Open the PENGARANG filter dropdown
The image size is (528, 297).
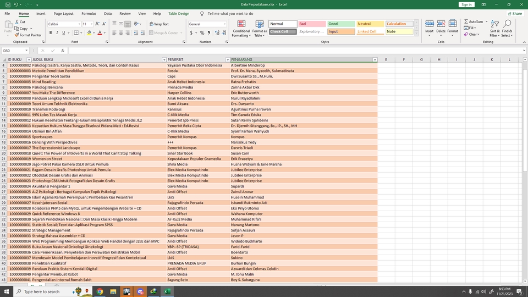[x=375, y=59]
